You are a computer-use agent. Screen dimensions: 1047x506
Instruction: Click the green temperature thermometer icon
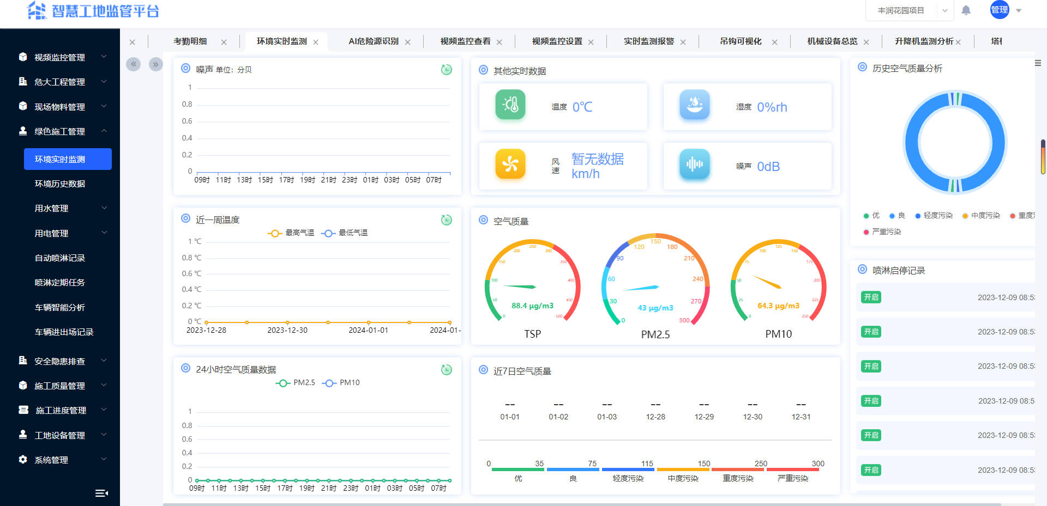click(x=510, y=105)
